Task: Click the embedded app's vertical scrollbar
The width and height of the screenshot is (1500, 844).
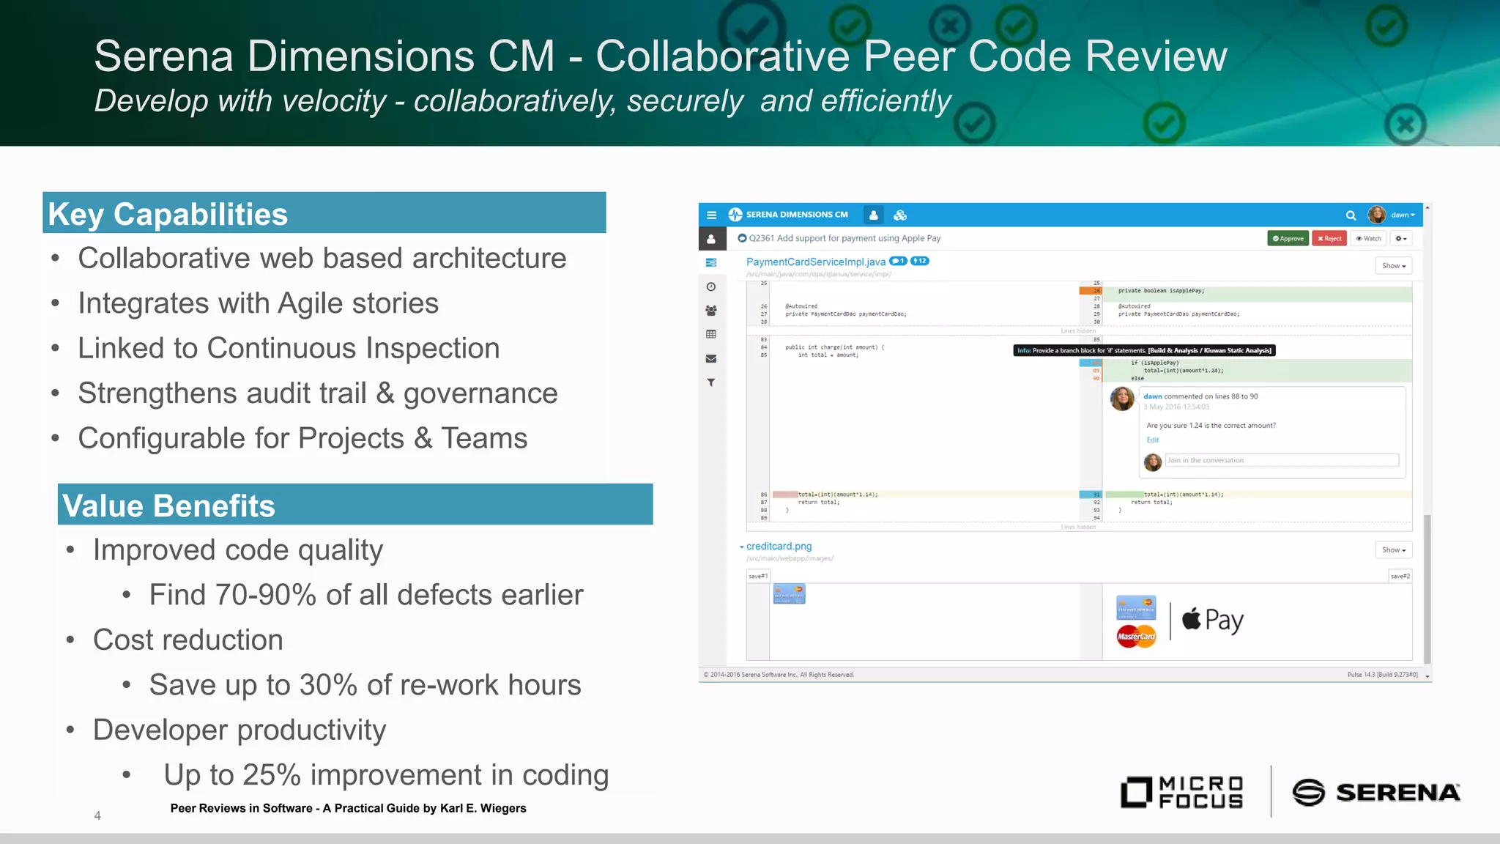Action: point(1427,588)
